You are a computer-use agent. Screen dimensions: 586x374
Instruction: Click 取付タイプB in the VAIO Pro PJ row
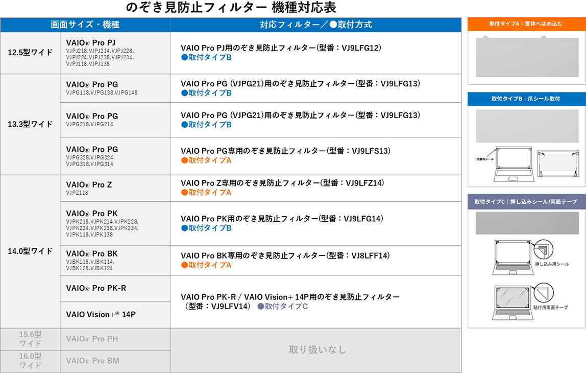tap(206, 58)
